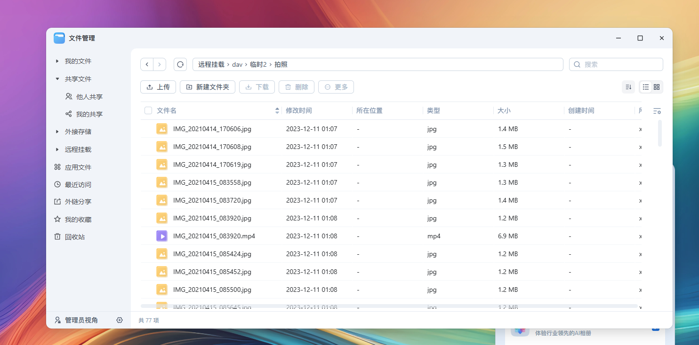The height and width of the screenshot is (345, 699).
Task: Click the 上传 upload button
Action: [x=158, y=87]
